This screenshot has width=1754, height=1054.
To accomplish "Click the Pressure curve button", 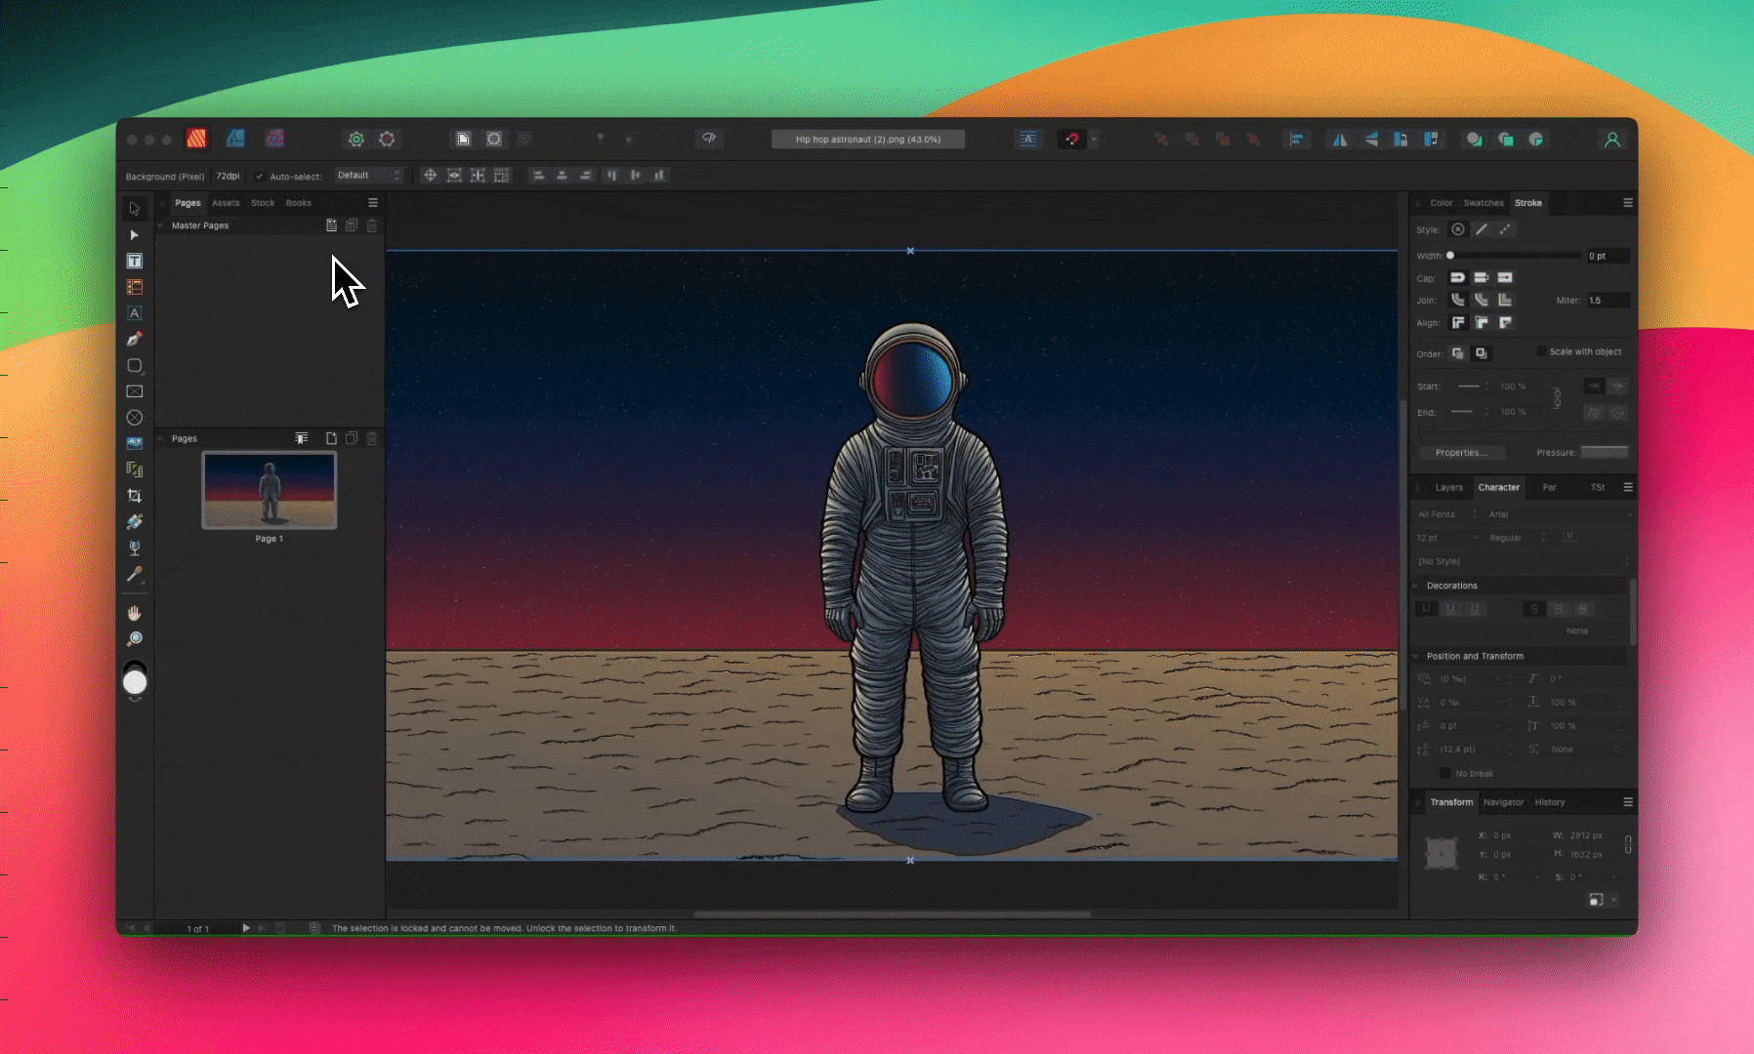I will (1605, 452).
